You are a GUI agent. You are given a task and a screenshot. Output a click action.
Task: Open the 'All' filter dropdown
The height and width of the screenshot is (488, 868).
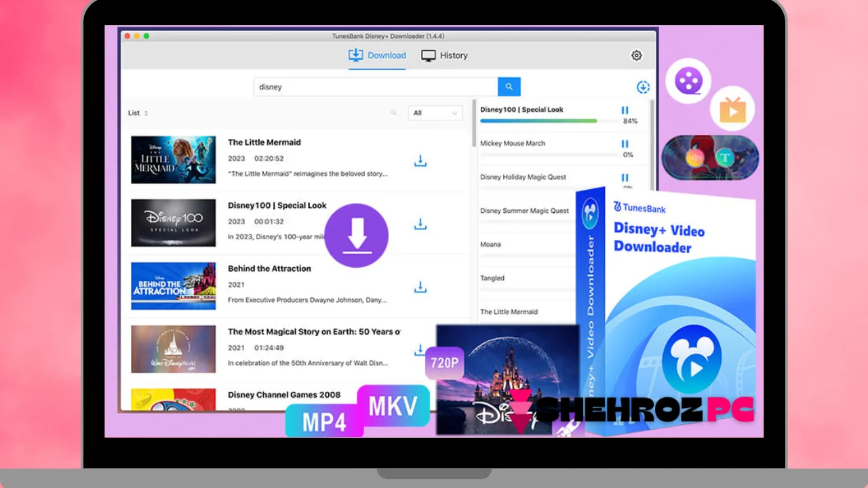(435, 113)
